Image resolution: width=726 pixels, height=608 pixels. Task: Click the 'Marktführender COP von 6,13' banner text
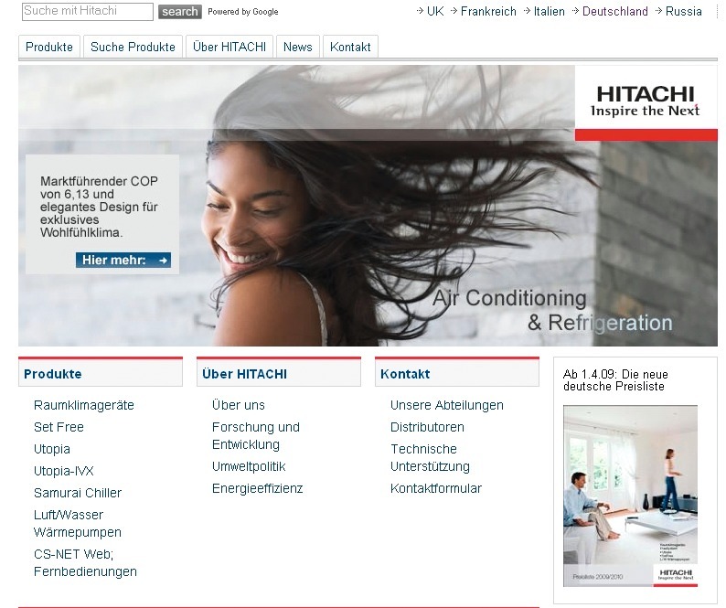point(99,207)
